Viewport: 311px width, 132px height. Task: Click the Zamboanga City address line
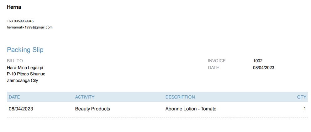(22, 80)
